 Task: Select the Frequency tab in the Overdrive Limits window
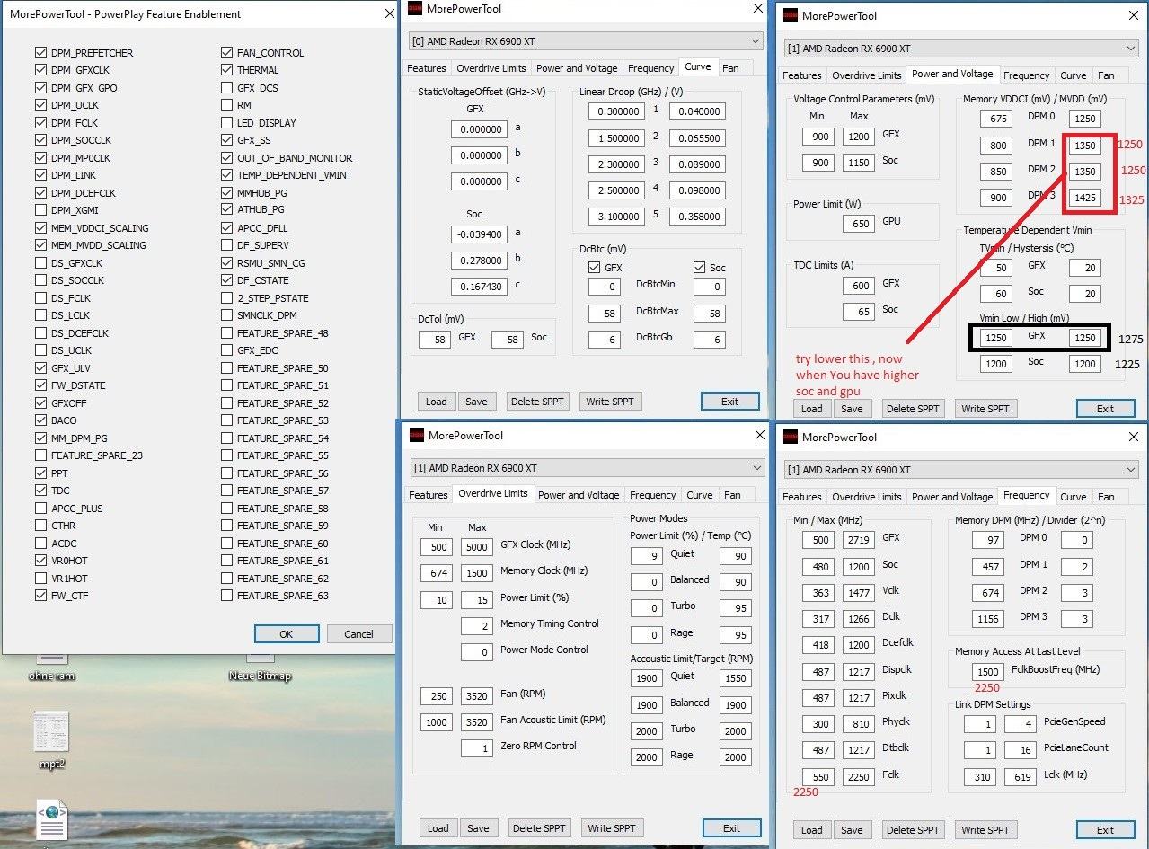click(x=653, y=495)
